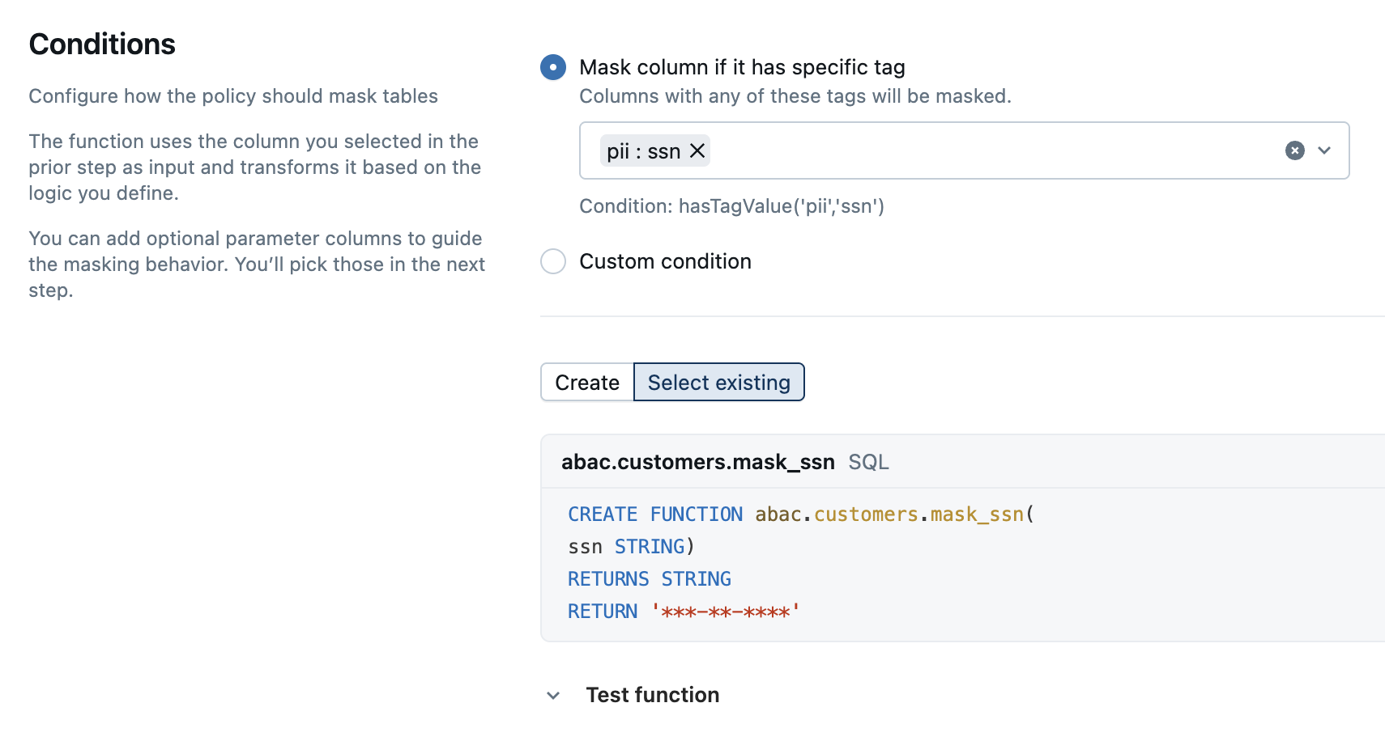This screenshot has height=741, width=1385.
Task: Open the Select existing tab
Action: tap(718, 382)
